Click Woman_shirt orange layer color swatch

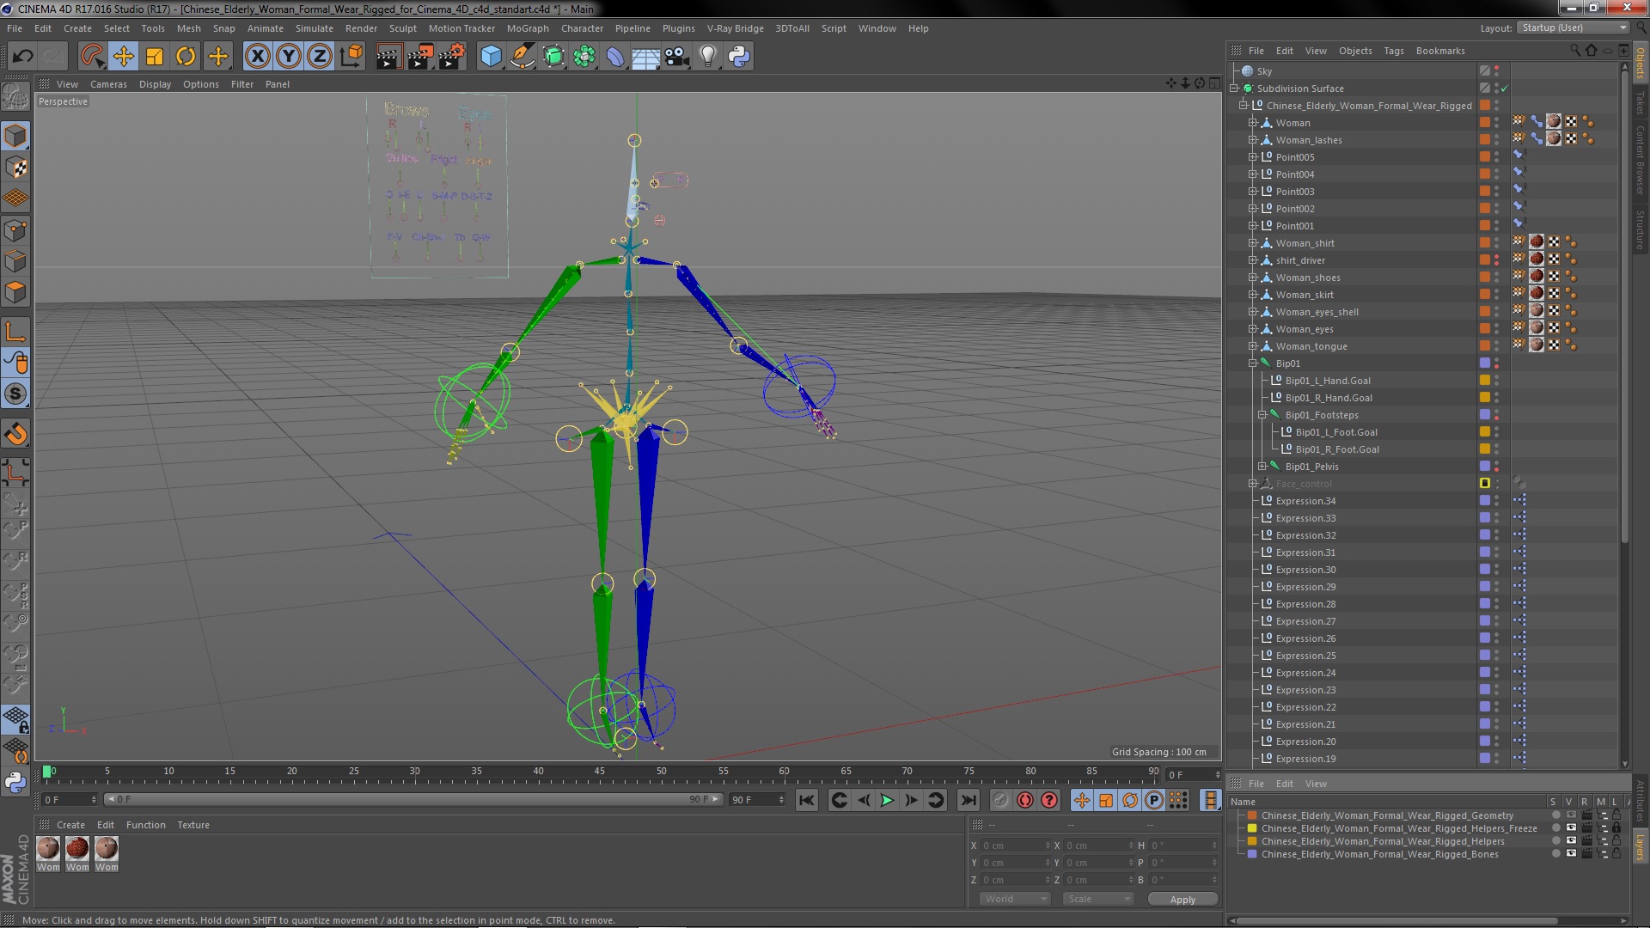point(1484,243)
